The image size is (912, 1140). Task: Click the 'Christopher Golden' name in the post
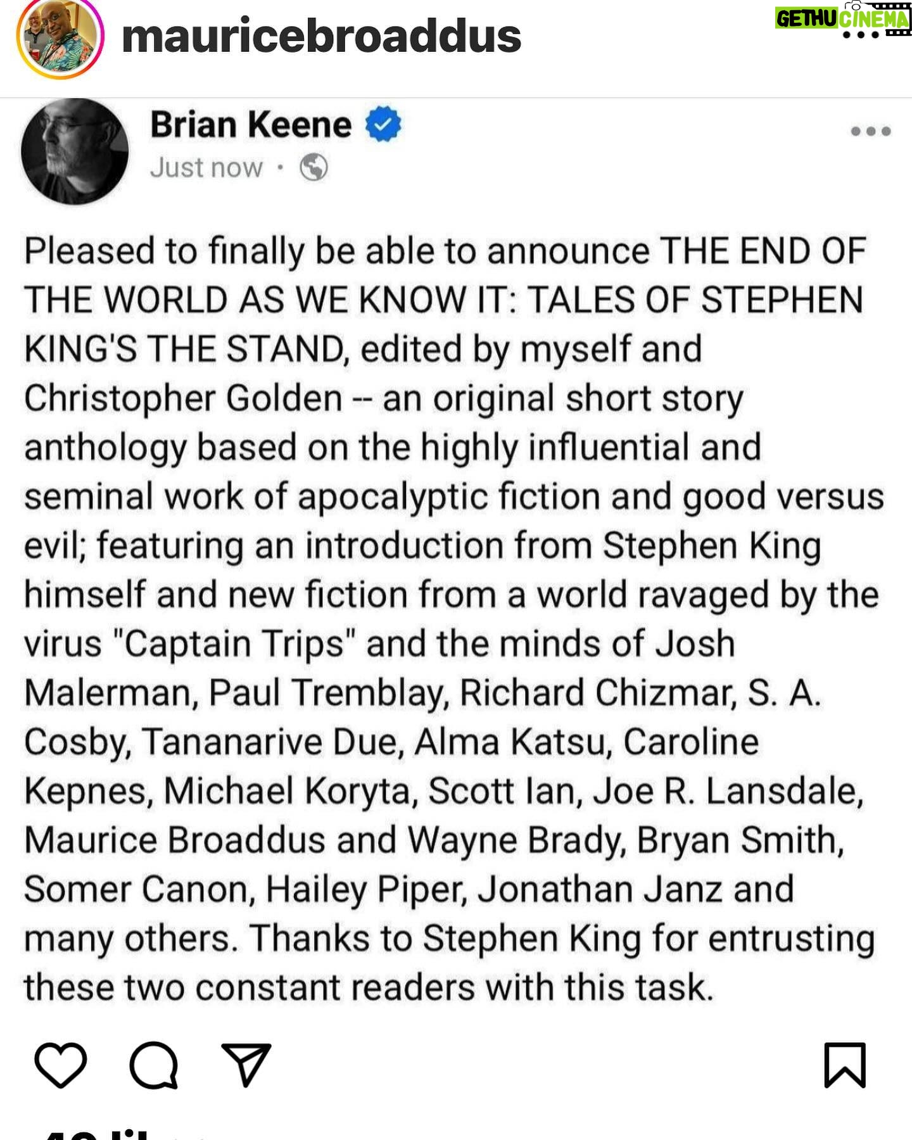tap(183, 398)
